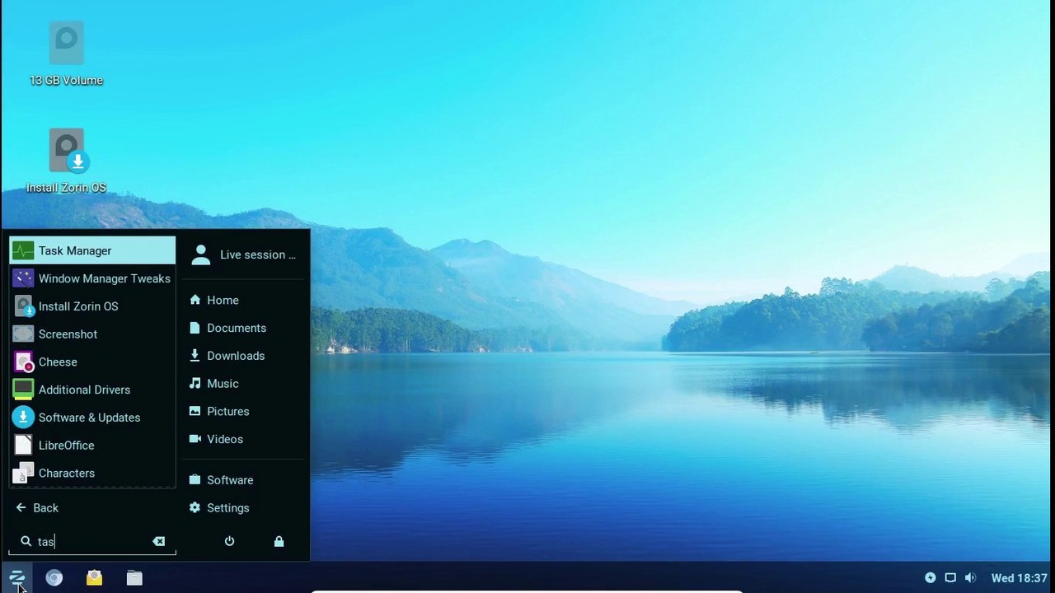
Task: Open the Videos folder
Action: click(243, 439)
